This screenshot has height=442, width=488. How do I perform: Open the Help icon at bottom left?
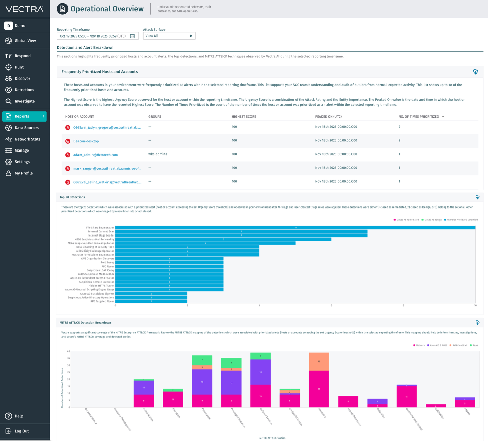(x=9, y=416)
